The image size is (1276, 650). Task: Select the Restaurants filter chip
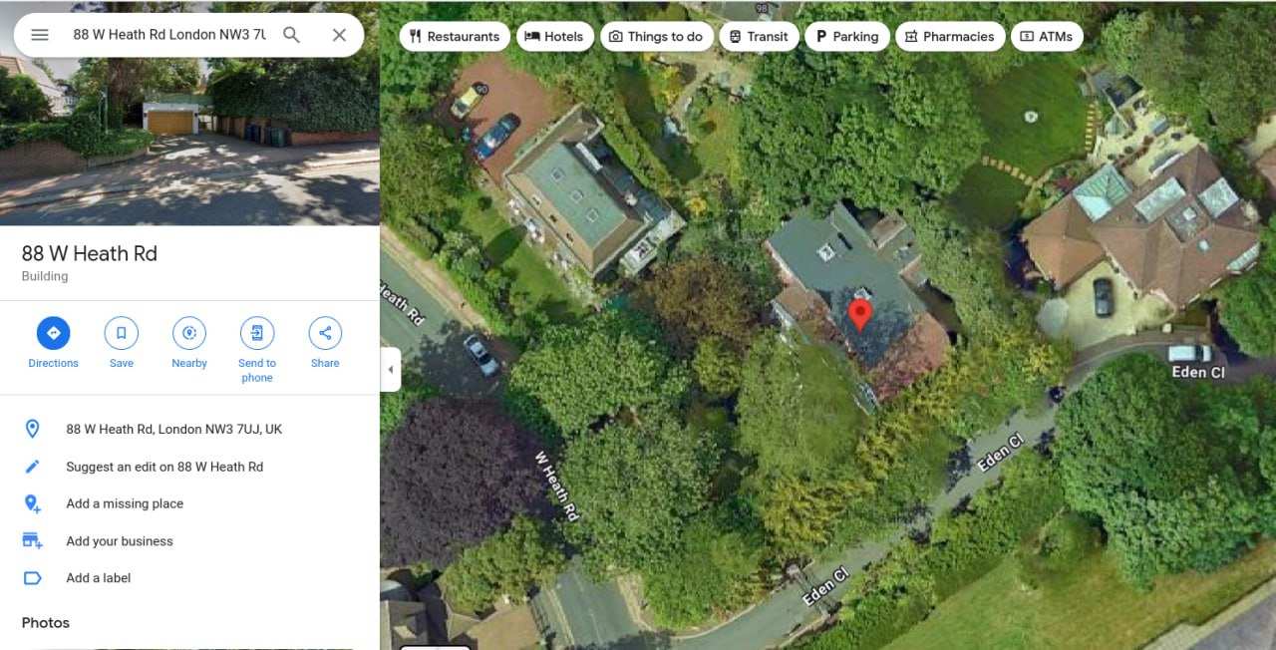[455, 37]
